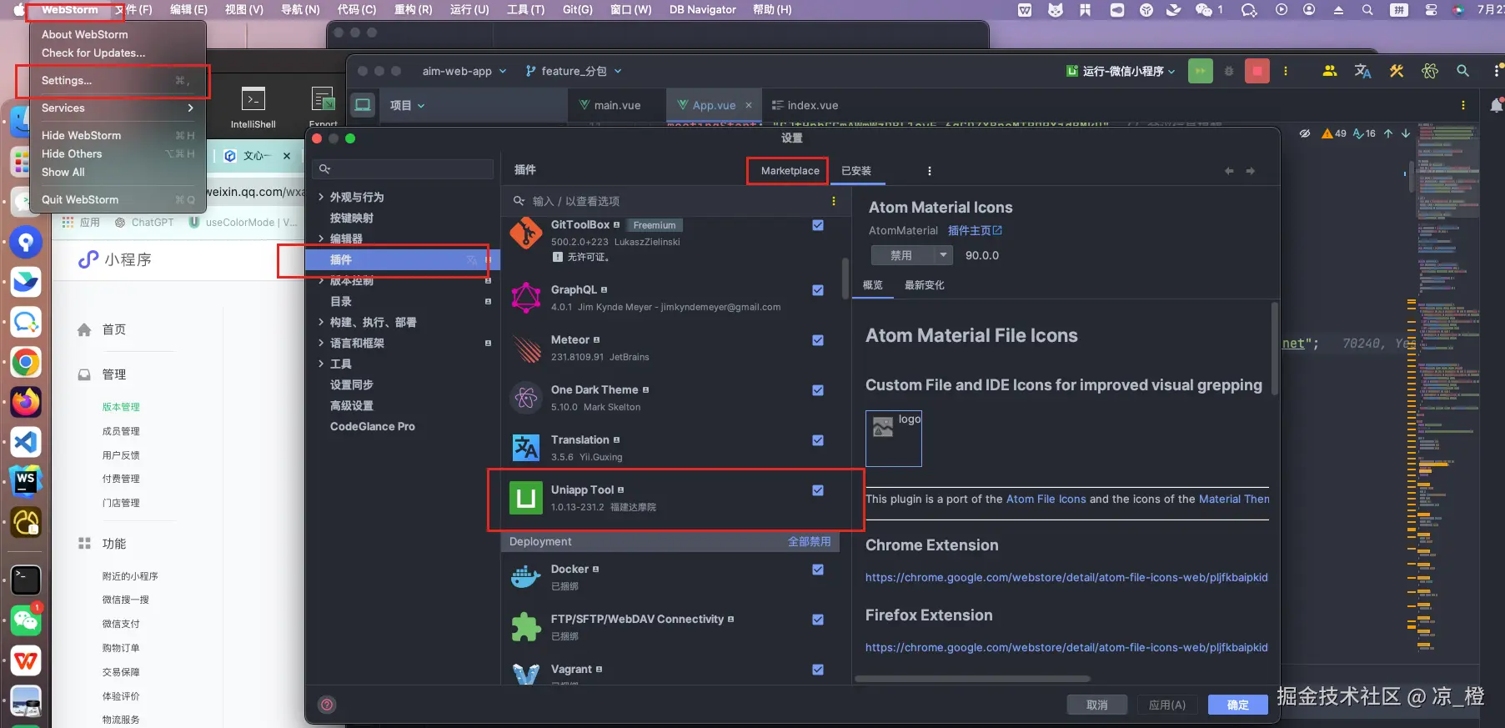
Task: Click the debug bug icon in toolbar
Action: [1228, 71]
